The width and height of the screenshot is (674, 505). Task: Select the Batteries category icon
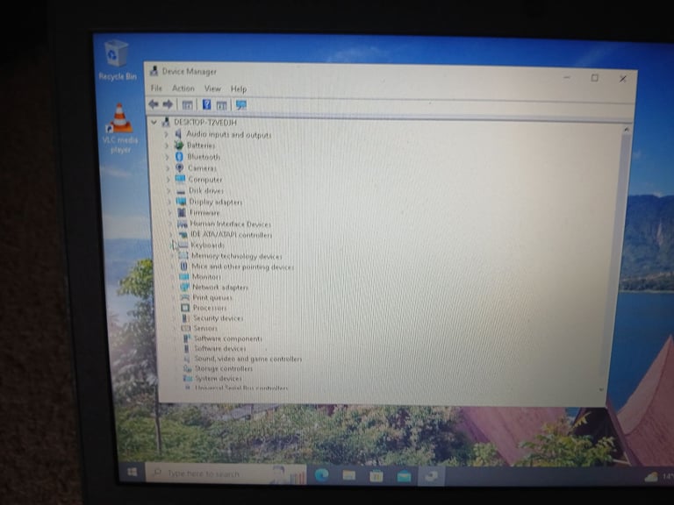(179, 146)
